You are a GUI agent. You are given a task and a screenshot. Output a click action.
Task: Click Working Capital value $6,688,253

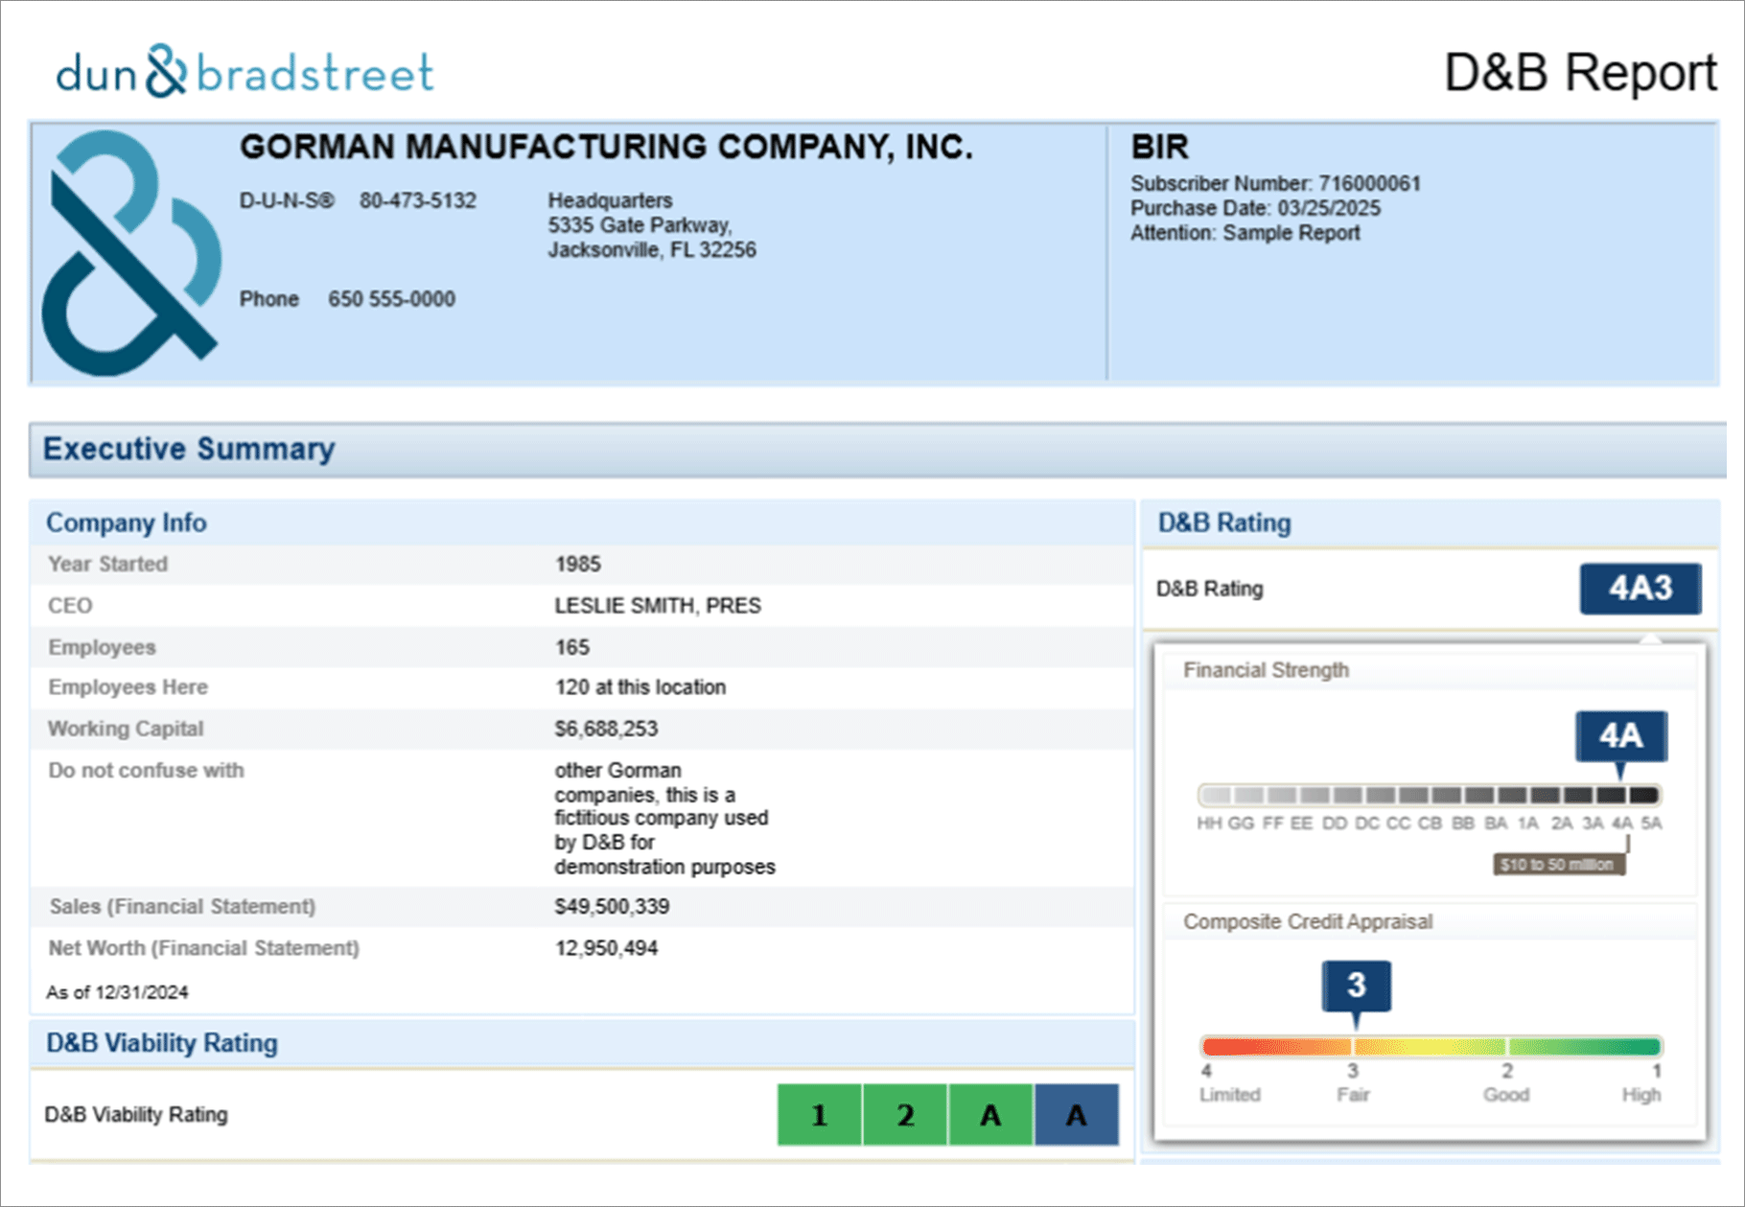coord(606,729)
